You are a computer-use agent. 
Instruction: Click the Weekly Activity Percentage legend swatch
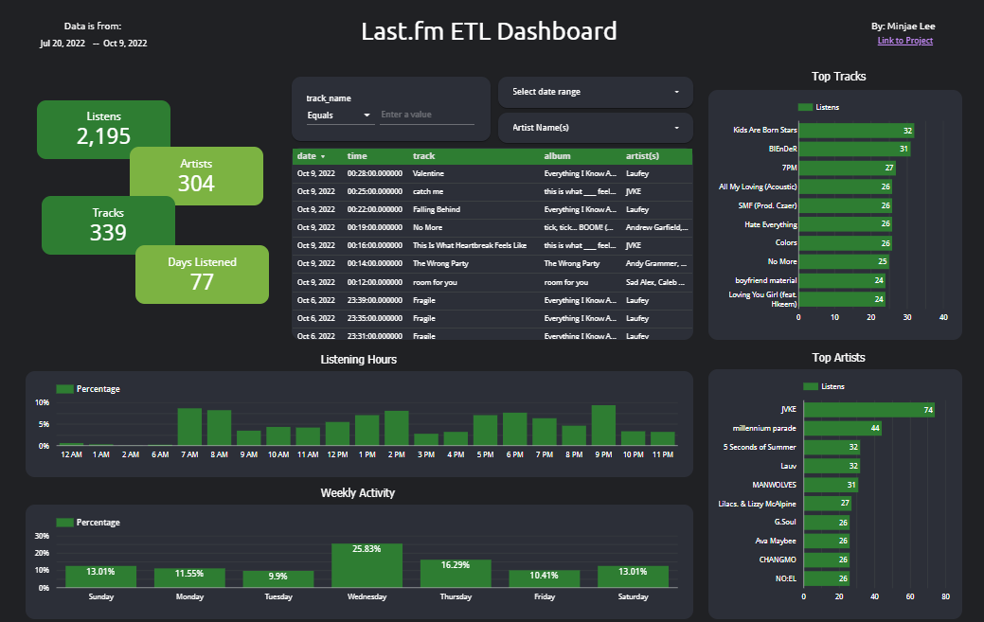pyautogui.click(x=64, y=523)
